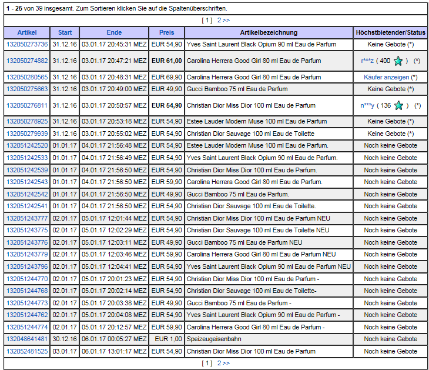Select end time 06.01.17 13:01:17 MEZ
Viewport: 429px width, 370px height.
coord(114,351)
